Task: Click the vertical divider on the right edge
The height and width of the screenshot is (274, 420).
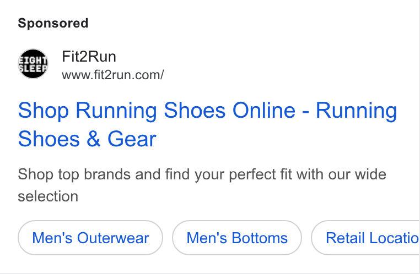Action: tap(419, 137)
